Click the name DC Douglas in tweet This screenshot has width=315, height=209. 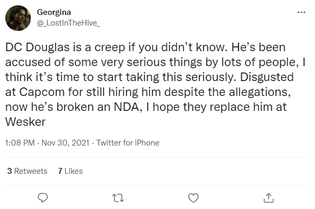click(37, 48)
